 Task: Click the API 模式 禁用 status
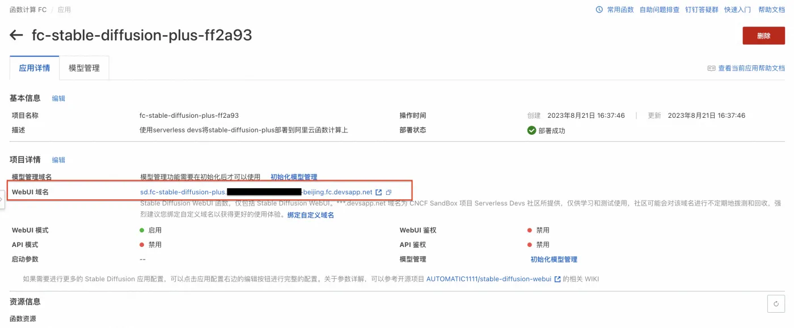[151, 245]
